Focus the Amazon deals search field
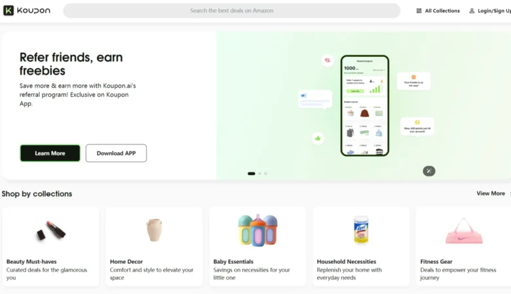Viewport: 511px width, 294px height. (x=232, y=10)
